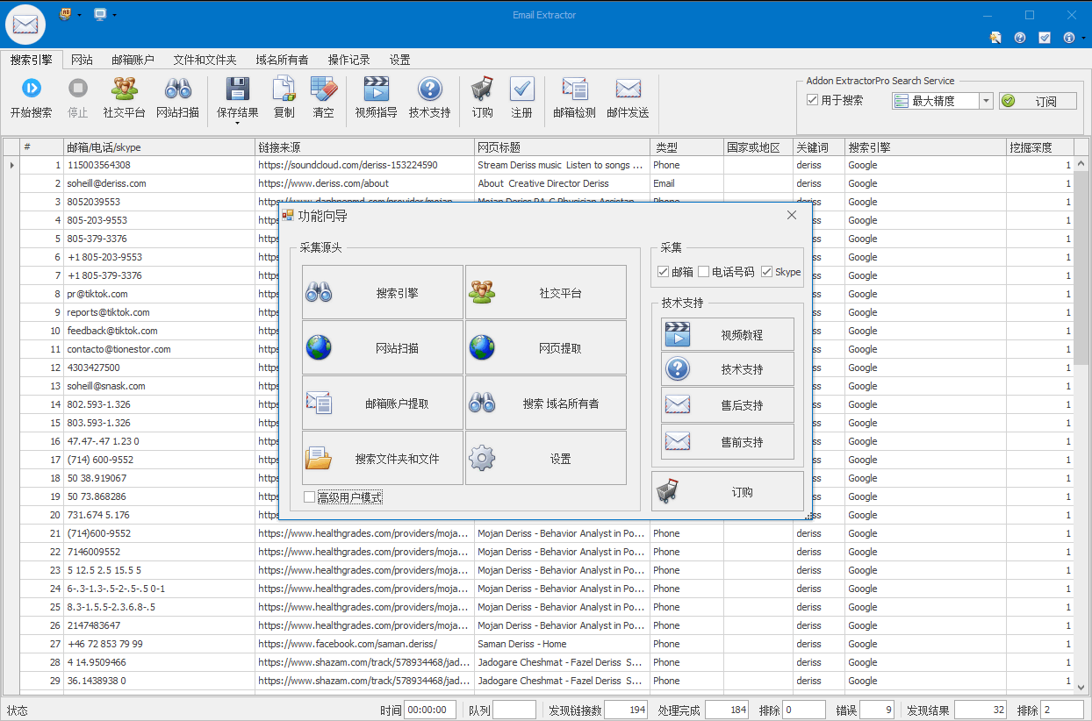Open 视频指导 video guide icon

click(376, 89)
